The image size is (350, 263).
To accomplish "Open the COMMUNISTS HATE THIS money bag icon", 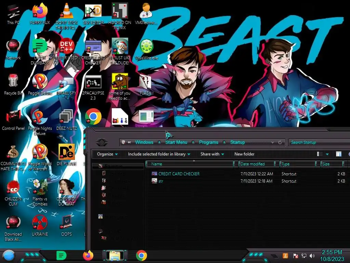I will [x=13, y=158].
